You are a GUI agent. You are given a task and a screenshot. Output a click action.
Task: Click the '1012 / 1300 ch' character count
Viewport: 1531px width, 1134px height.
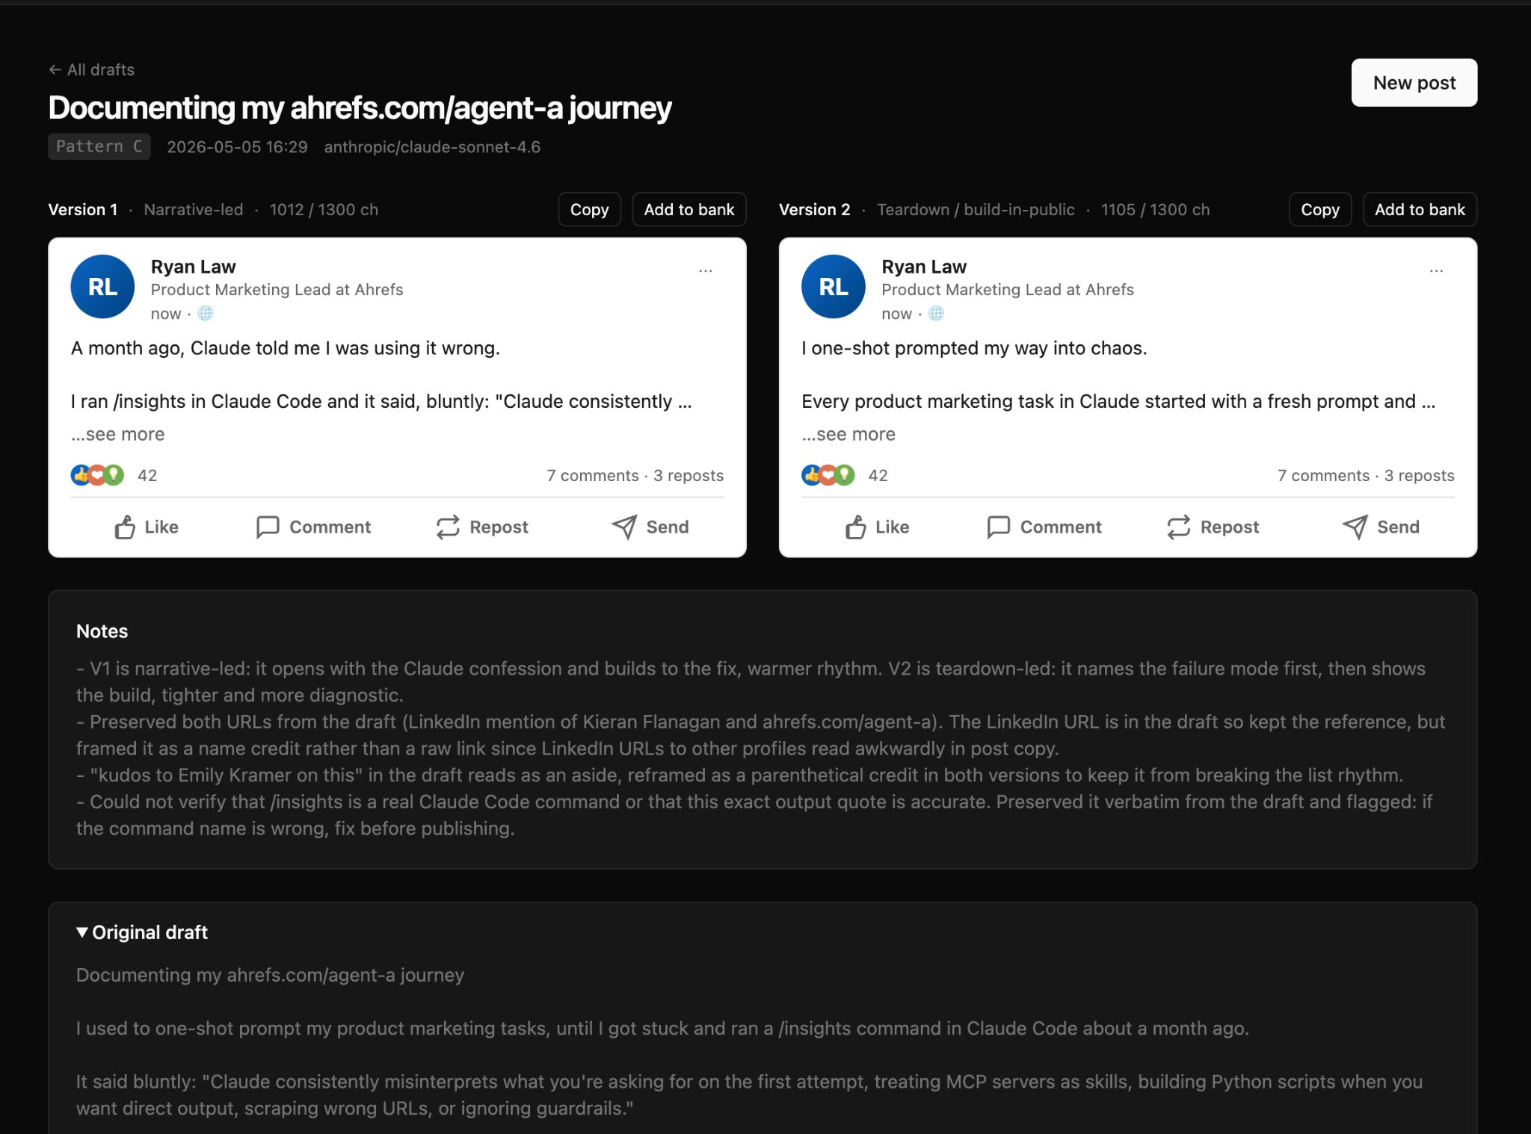tap(324, 210)
